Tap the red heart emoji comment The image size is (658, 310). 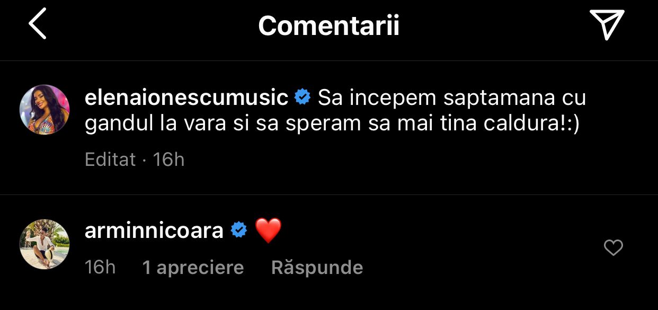pyautogui.click(x=268, y=231)
